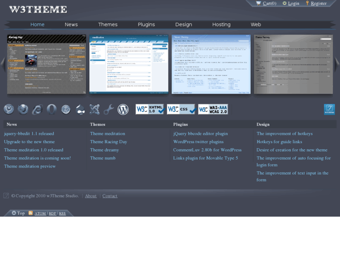This screenshot has height=255, width=340.
Task: Open the meditation theme thumbnail
Action: 129,64
